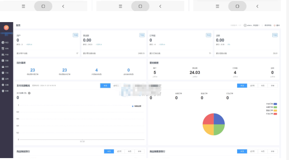Image resolution: width=289 pixels, height=160 pixels.
Task: Click the red power logout icon
Action: click(x=275, y=26)
